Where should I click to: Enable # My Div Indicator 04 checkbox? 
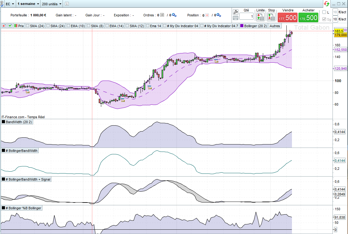(x=165, y=26)
